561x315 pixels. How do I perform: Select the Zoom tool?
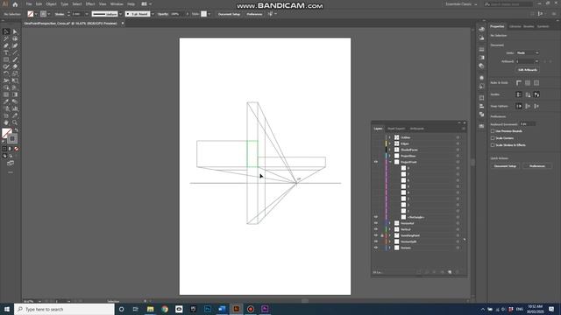tap(15, 122)
